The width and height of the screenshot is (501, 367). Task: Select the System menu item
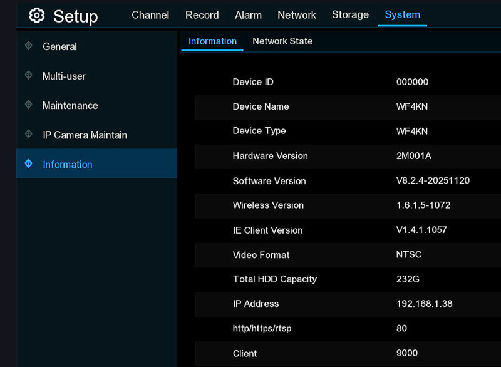402,14
